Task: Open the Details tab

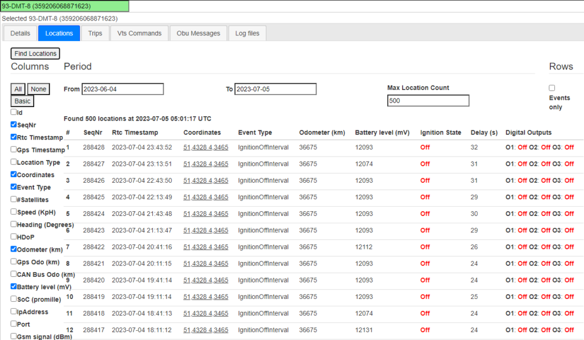Action: 20,34
